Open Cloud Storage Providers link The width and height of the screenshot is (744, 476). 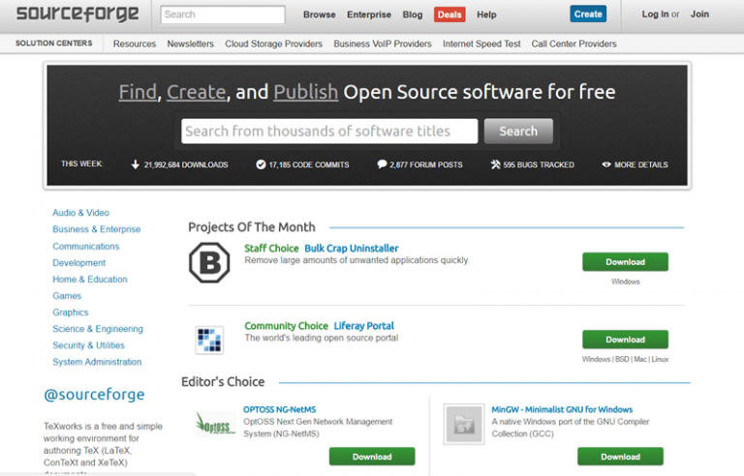click(x=273, y=44)
